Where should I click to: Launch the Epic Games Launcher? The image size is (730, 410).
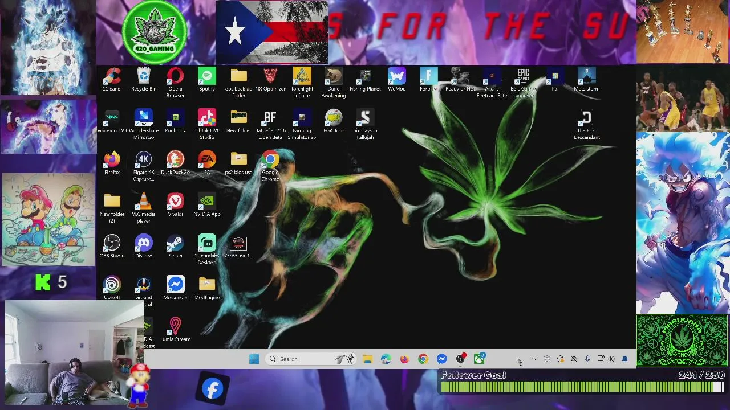tap(524, 83)
